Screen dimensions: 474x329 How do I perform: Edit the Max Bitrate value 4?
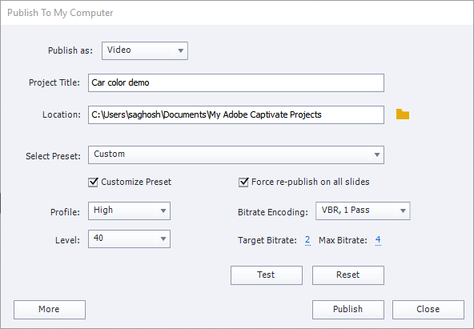tap(378, 240)
